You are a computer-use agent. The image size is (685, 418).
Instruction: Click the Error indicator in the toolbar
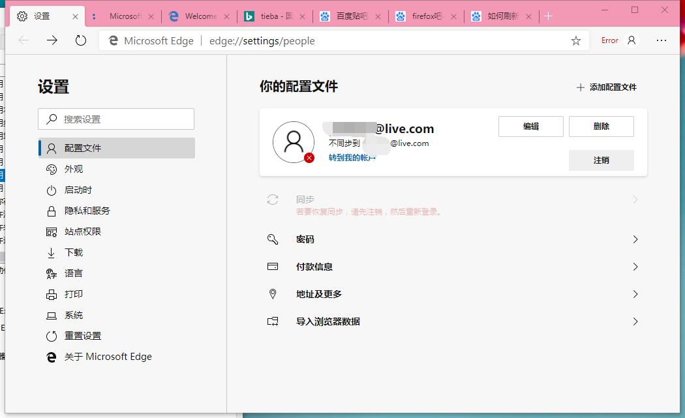click(609, 40)
